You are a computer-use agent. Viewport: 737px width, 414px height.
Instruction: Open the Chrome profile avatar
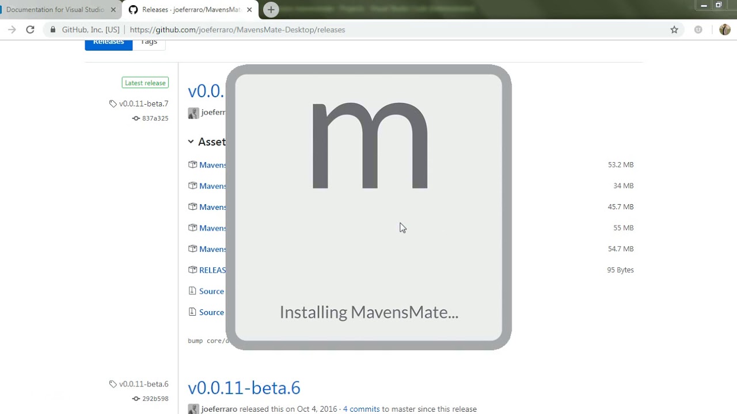[x=725, y=30]
